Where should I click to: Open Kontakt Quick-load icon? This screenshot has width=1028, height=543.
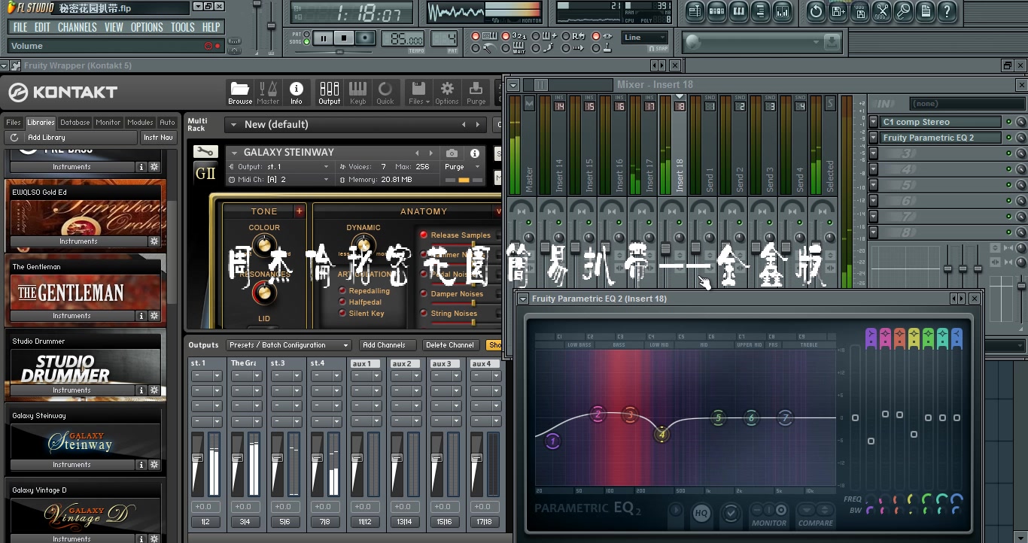click(385, 93)
